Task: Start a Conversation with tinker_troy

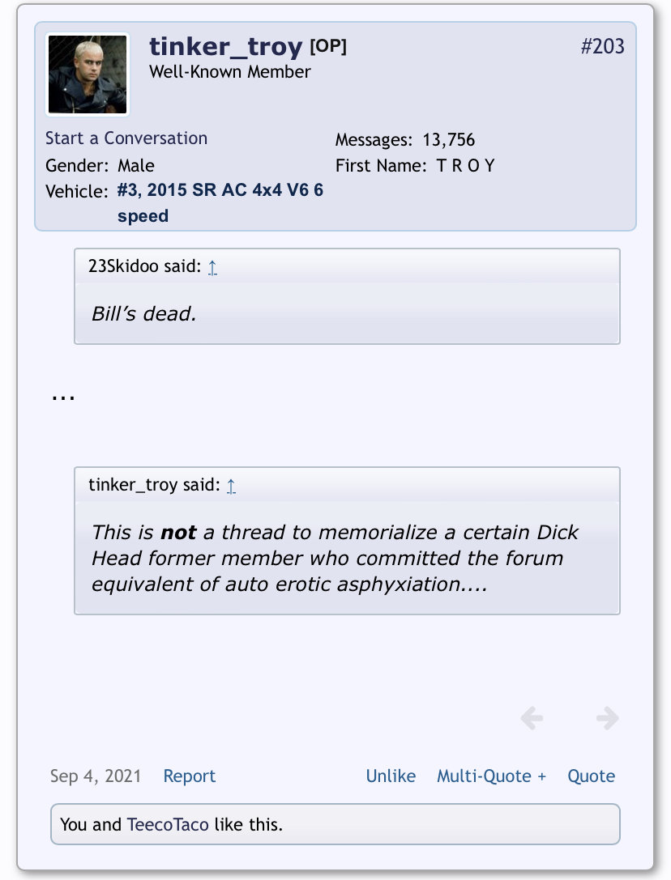Action: [126, 138]
